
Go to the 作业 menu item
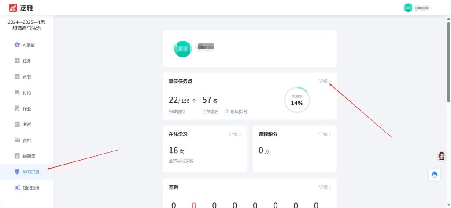(x=26, y=108)
